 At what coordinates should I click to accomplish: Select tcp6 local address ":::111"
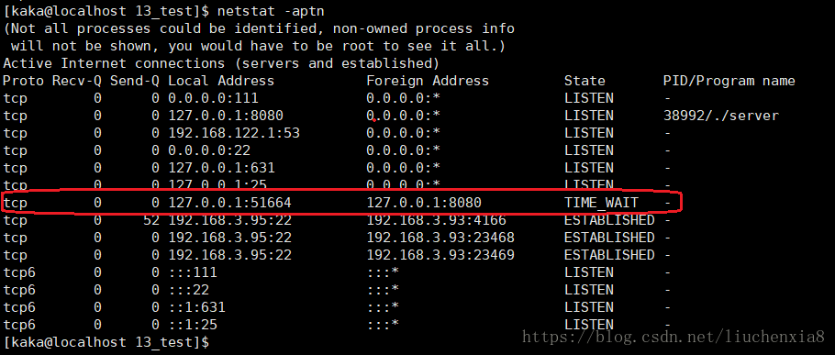(x=193, y=272)
